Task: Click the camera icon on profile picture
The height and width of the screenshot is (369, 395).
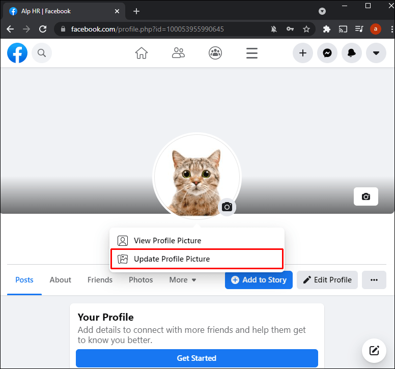Action: (x=227, y=207)
